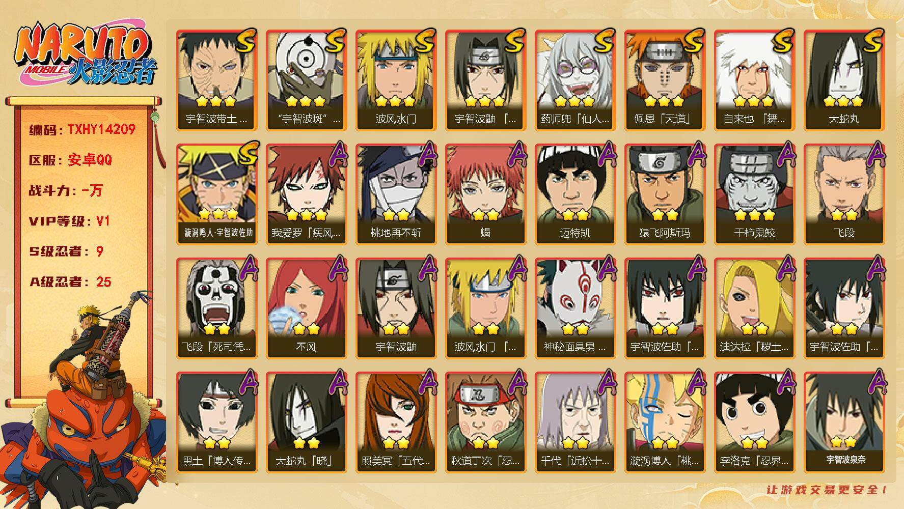Choose the 漩涡鸣人·宇智波佐助 card
Image resolution: width=904 pixels, height=509 pixels.
point(216,194)
